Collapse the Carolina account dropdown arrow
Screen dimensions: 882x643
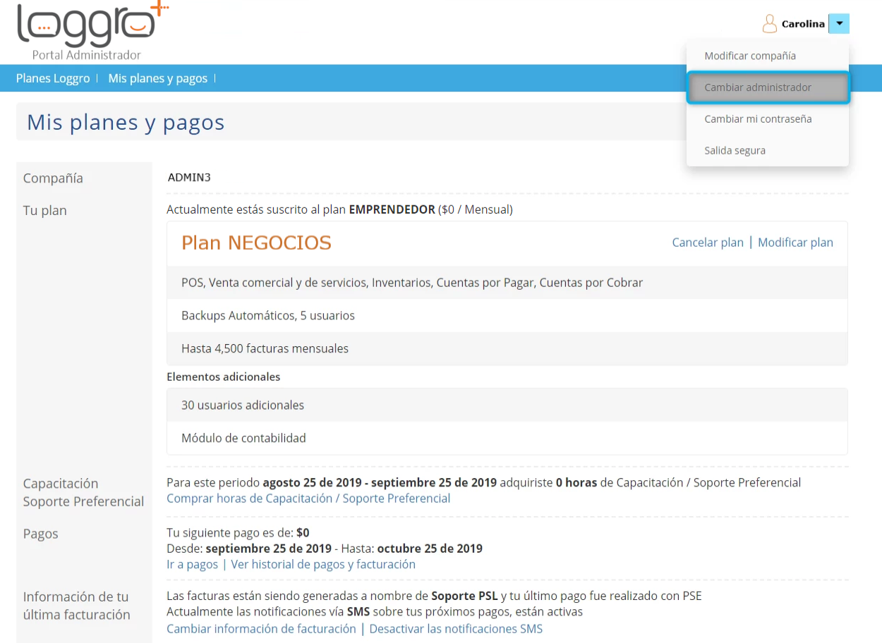pos(838,24)
